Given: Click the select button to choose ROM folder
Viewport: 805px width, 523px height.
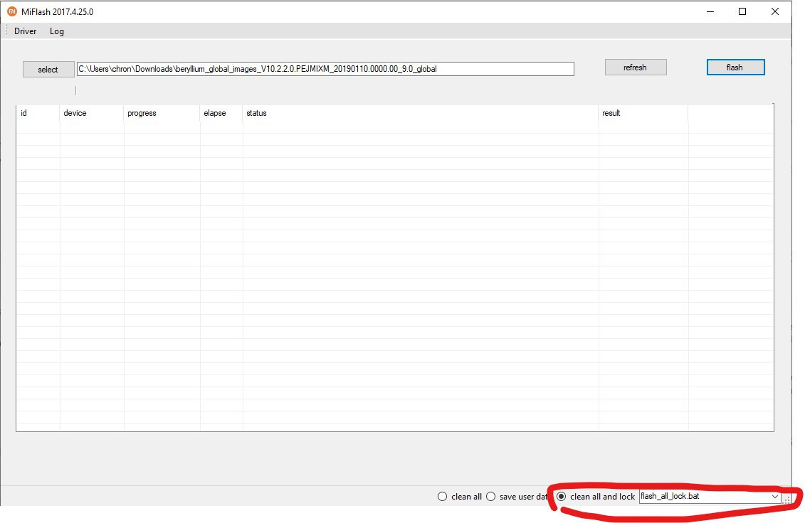Looking at the screenshot, I should point(48,69).
